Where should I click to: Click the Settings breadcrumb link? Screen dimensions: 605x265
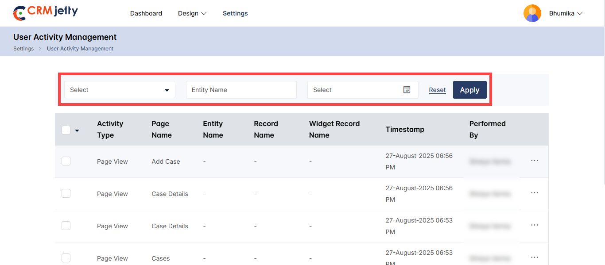(x=23, y=49)
